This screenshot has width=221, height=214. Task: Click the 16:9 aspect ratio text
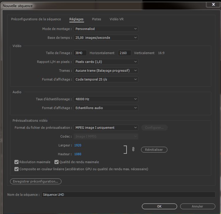click(161, 53)
